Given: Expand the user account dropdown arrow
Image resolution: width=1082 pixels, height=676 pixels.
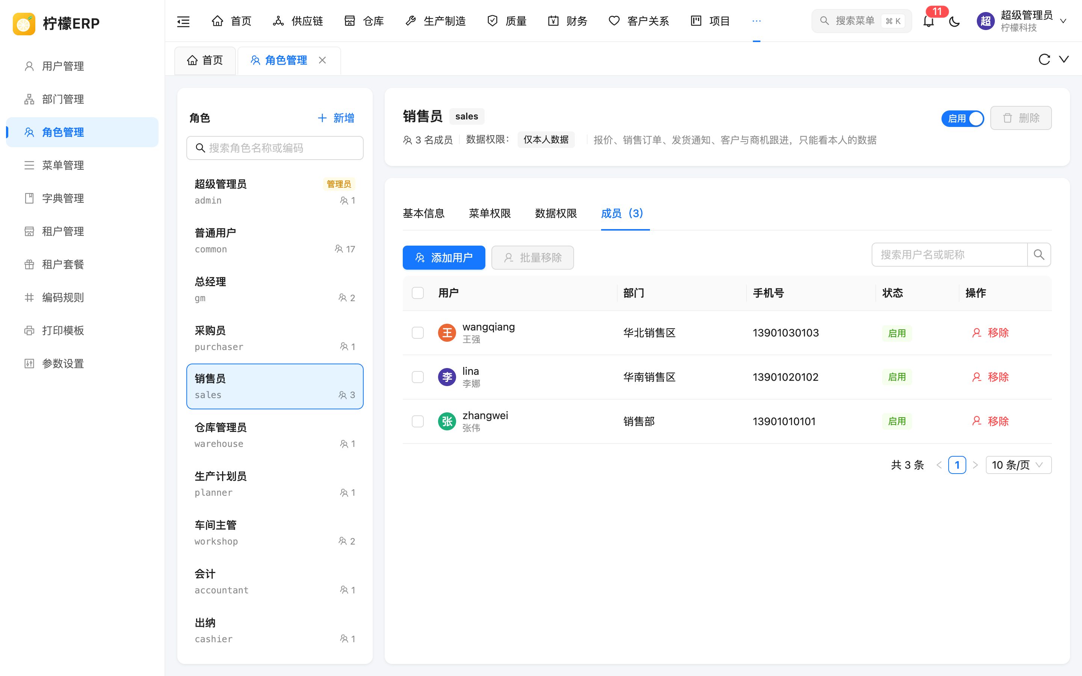Looking at the screenshot, I should click(1064, 21).
